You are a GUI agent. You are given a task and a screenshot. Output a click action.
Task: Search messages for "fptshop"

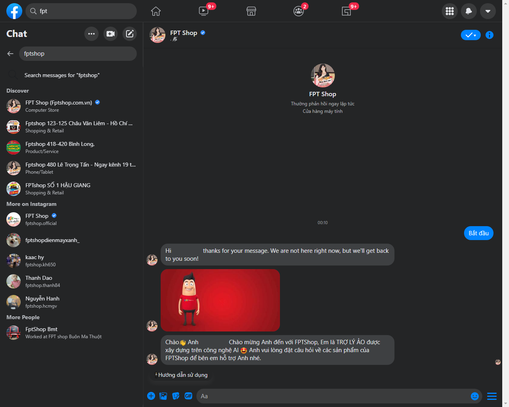[x=72, y=75]
